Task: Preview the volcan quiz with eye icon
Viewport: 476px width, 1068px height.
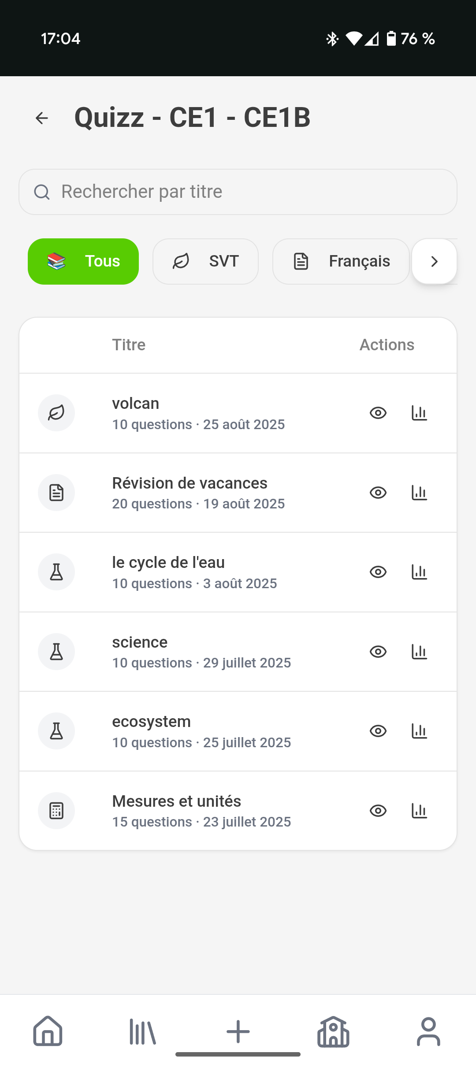Action: [378, 413]
